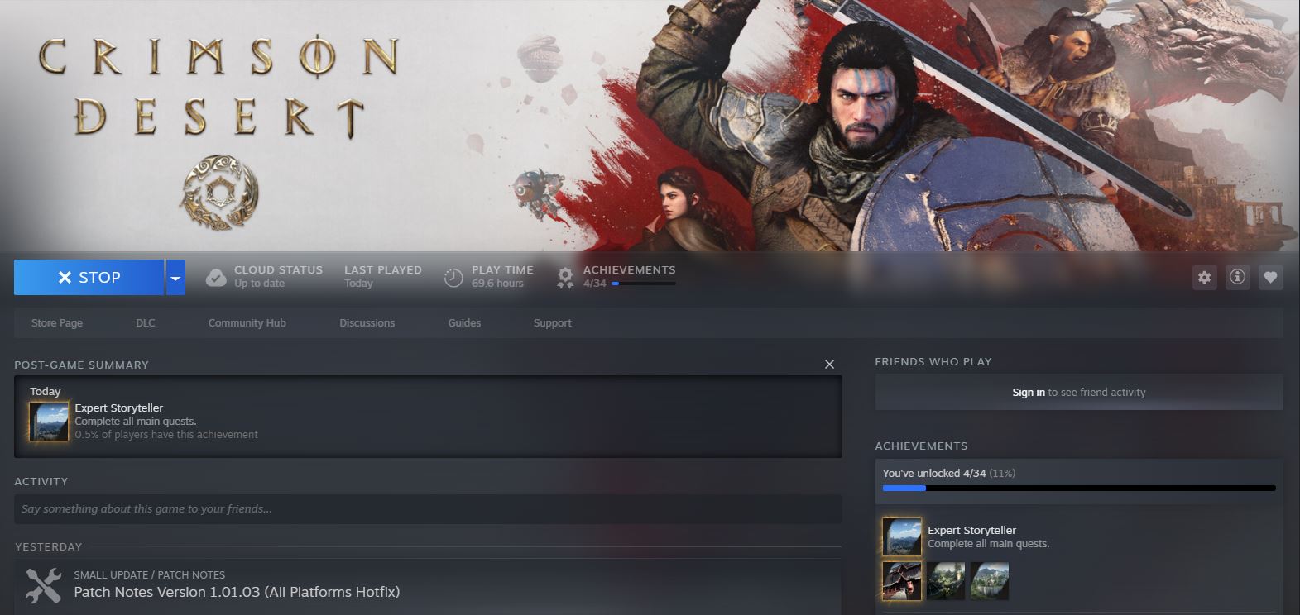Viewport: 1300px width, 615px height.
Task: Click the Crimson Desert emblem logo
Action: click(218, 192)
